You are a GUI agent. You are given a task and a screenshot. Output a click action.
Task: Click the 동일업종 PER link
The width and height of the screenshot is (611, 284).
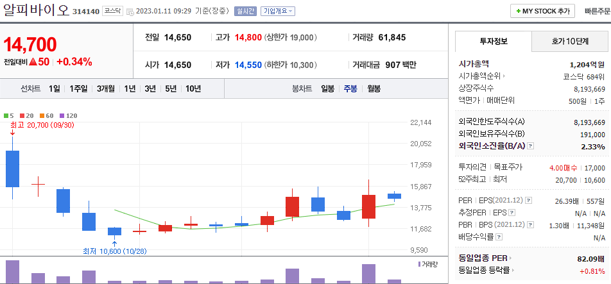click(483, 258)
